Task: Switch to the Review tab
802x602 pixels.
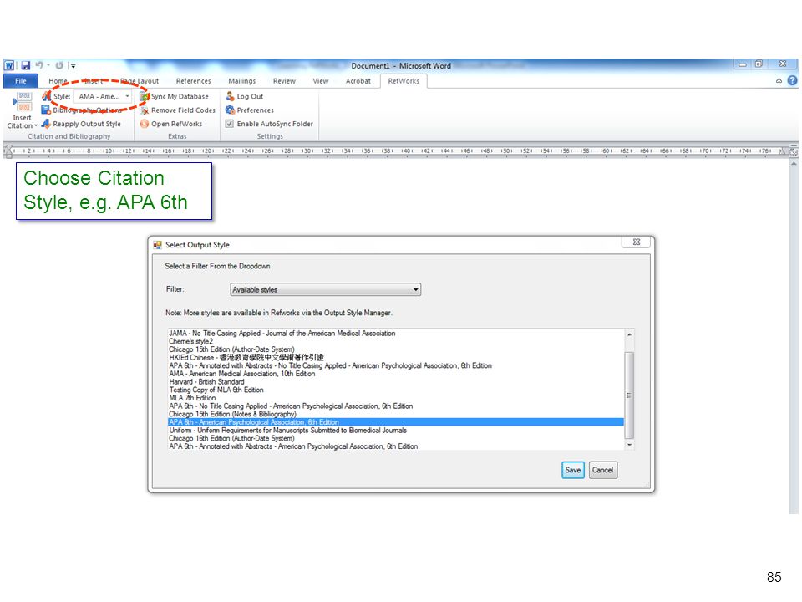Action: click(284, 81)
